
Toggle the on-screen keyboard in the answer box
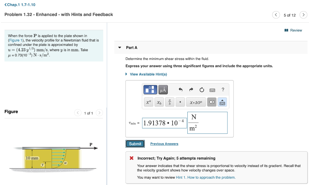(x=222, y=102)
